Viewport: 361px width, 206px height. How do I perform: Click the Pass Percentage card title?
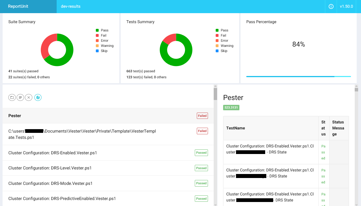261,22
